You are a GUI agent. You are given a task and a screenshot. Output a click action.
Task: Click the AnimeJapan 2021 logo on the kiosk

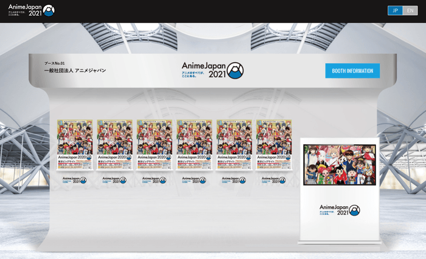[x=339, y=210]
